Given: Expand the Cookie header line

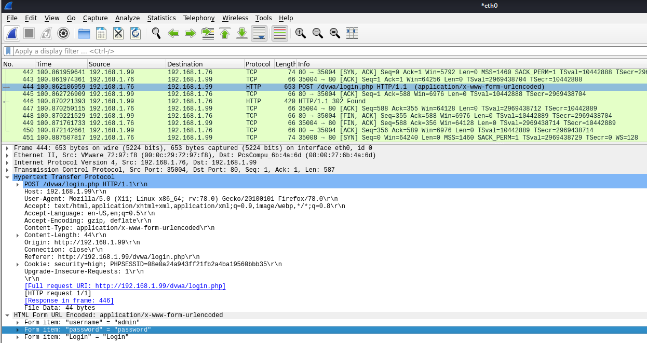Looking at the screenshot, I should [18, 265].
